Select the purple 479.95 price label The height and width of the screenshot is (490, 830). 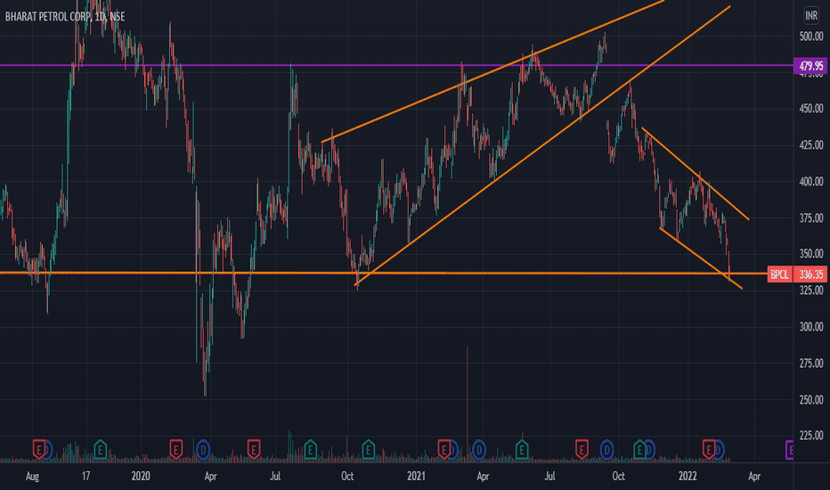click(810, 66)
